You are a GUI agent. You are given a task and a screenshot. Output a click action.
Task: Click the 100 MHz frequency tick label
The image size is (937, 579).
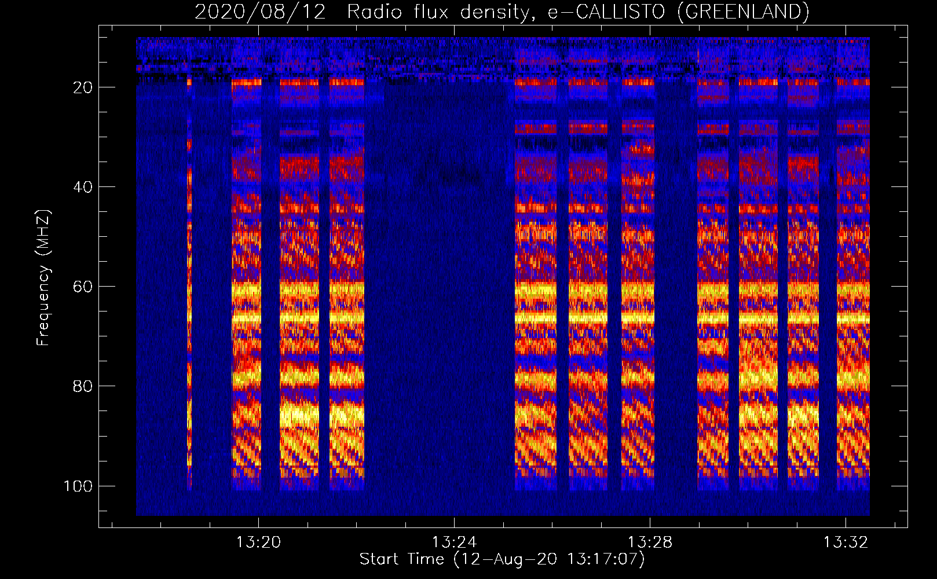[x=78, y=486]
